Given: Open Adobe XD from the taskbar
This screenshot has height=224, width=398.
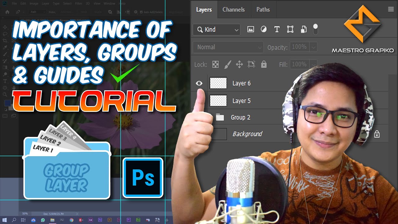Looking at the screenshot, I should (90, 220).
